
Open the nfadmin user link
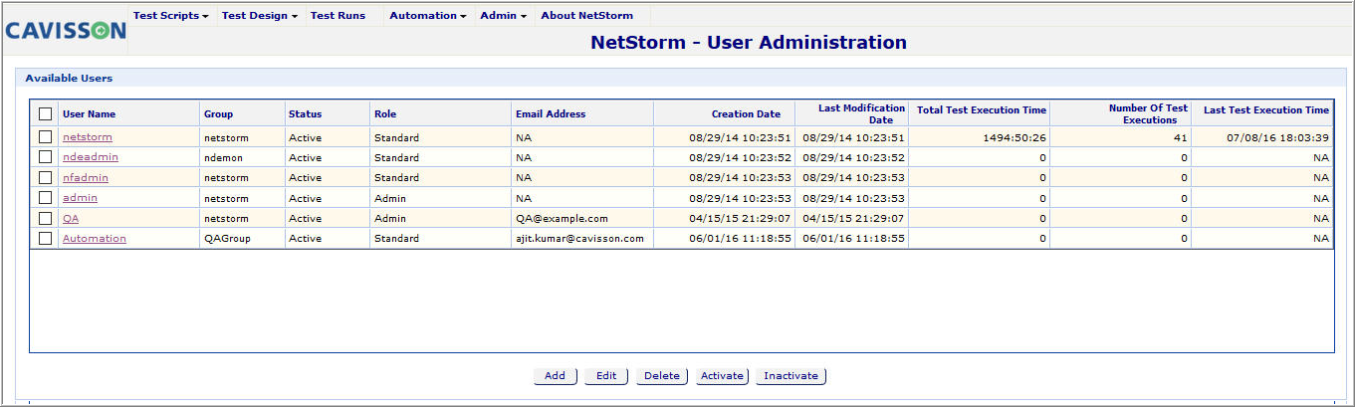point(86,178)
